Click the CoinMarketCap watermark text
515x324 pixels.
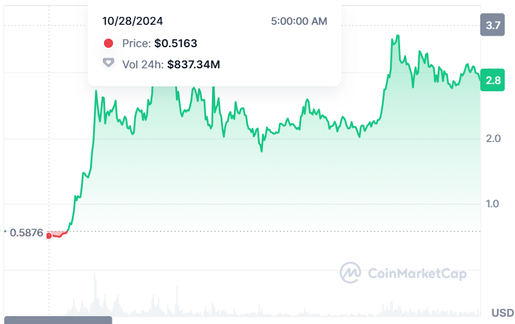click(x=417, y=274)
